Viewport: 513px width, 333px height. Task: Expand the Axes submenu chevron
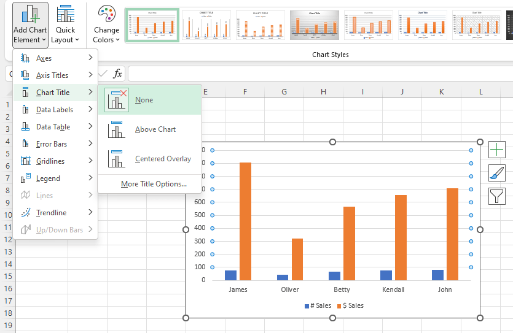(90, 58)
